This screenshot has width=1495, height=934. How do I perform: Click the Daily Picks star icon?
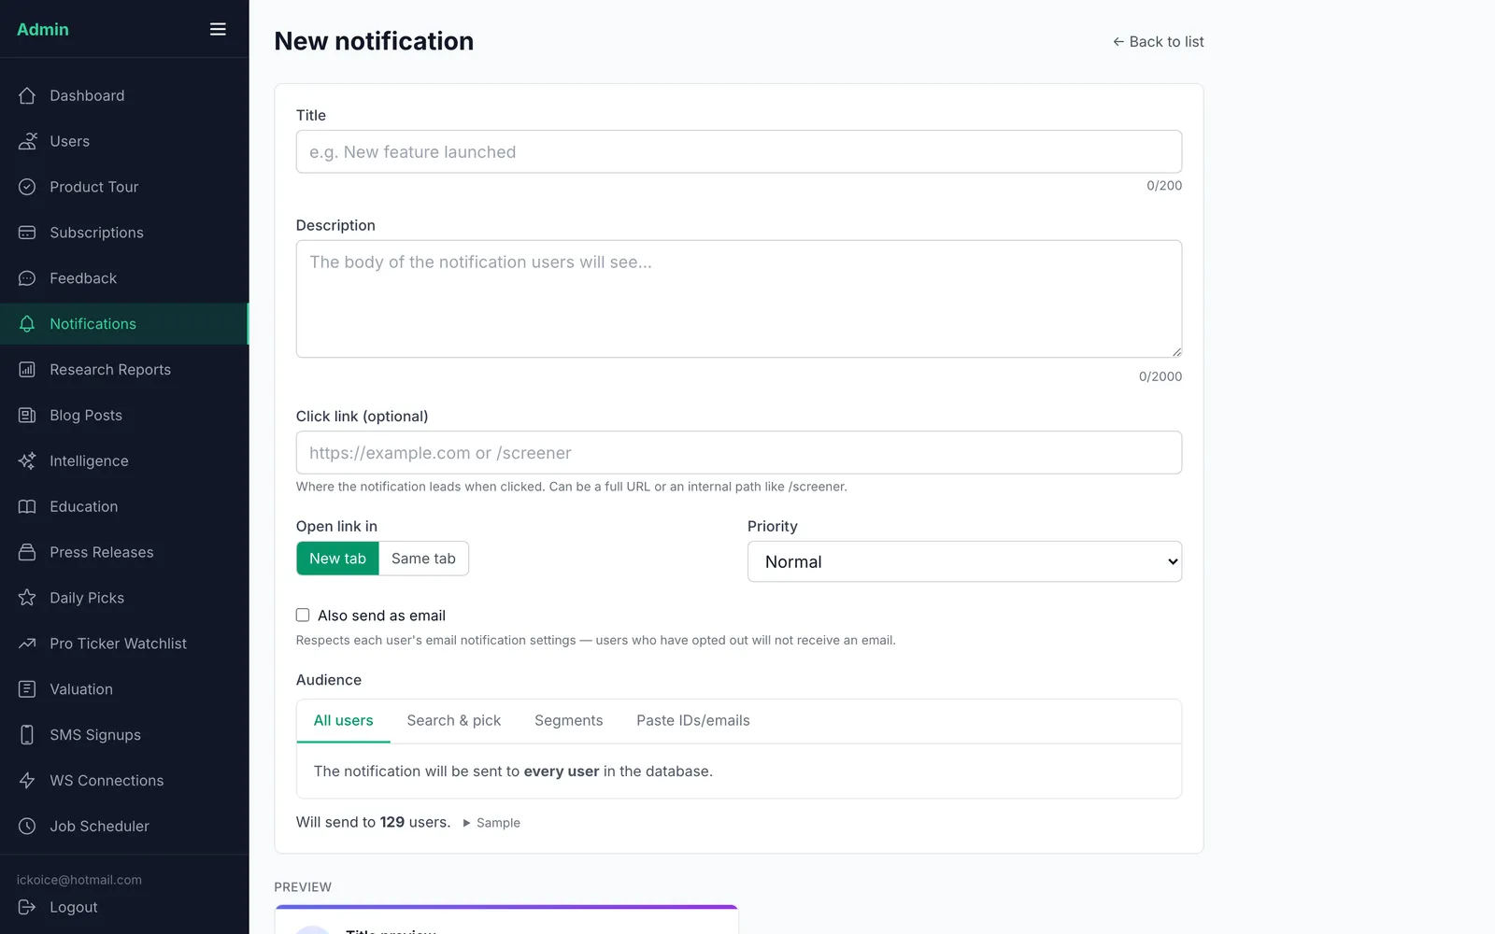click(x=27, y=598)
